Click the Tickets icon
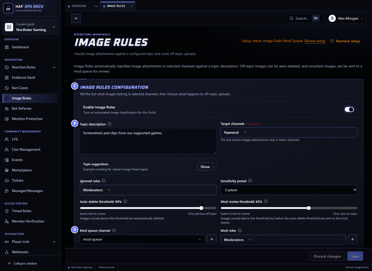 point(7,181)
